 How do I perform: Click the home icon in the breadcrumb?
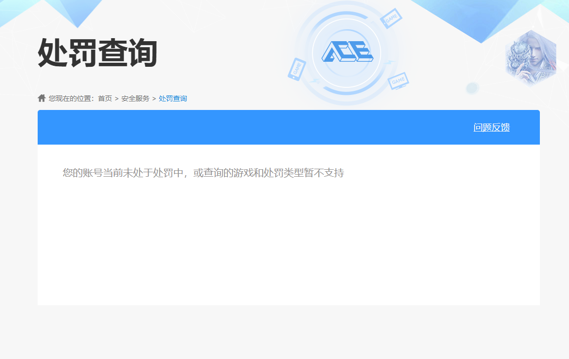point(42,98)
